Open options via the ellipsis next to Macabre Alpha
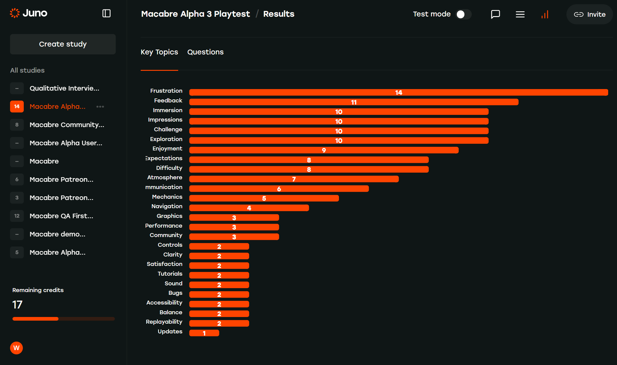The width and height of the screenshot is (617, 365). click(100, 107)
